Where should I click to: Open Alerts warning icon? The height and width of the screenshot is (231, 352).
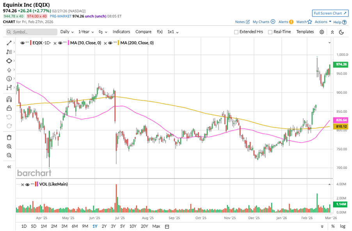291,22
